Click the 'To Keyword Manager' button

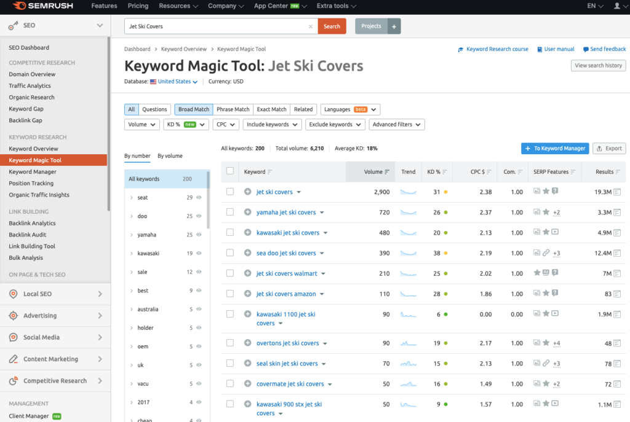554,148
